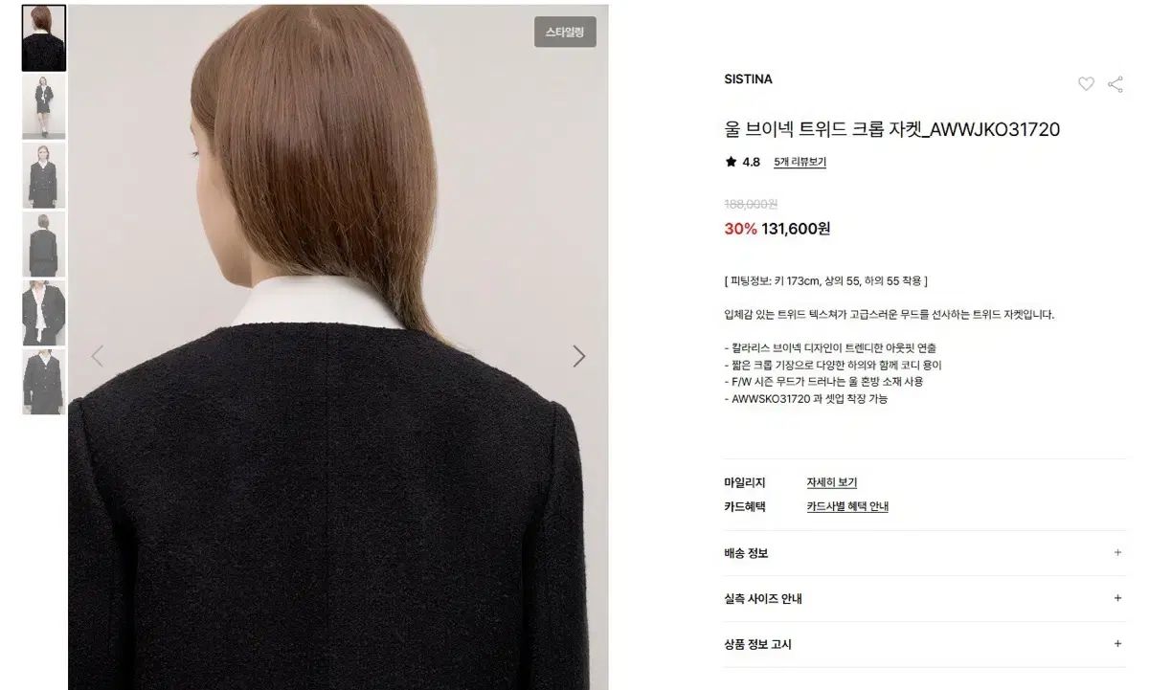Open 5개 리뷰보기 reviews link
The width and height of the screenshot is (1149, 690).
click(800, 162)
